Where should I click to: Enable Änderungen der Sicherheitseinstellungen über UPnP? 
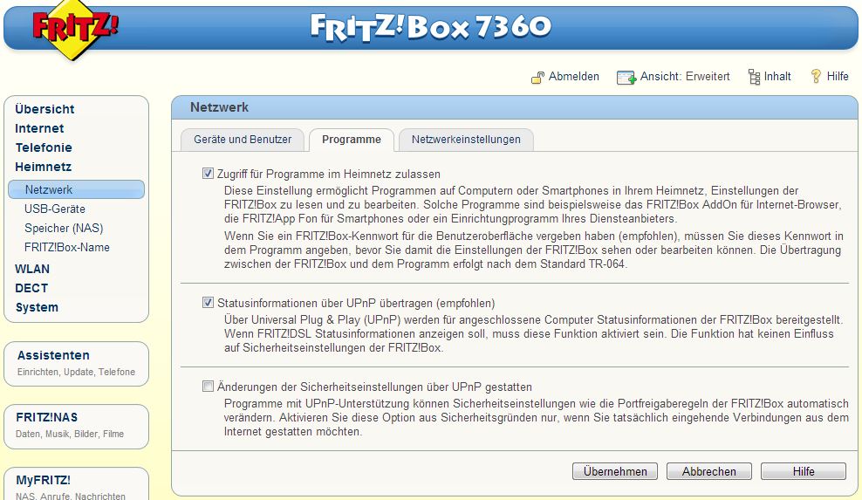point(208,387)
